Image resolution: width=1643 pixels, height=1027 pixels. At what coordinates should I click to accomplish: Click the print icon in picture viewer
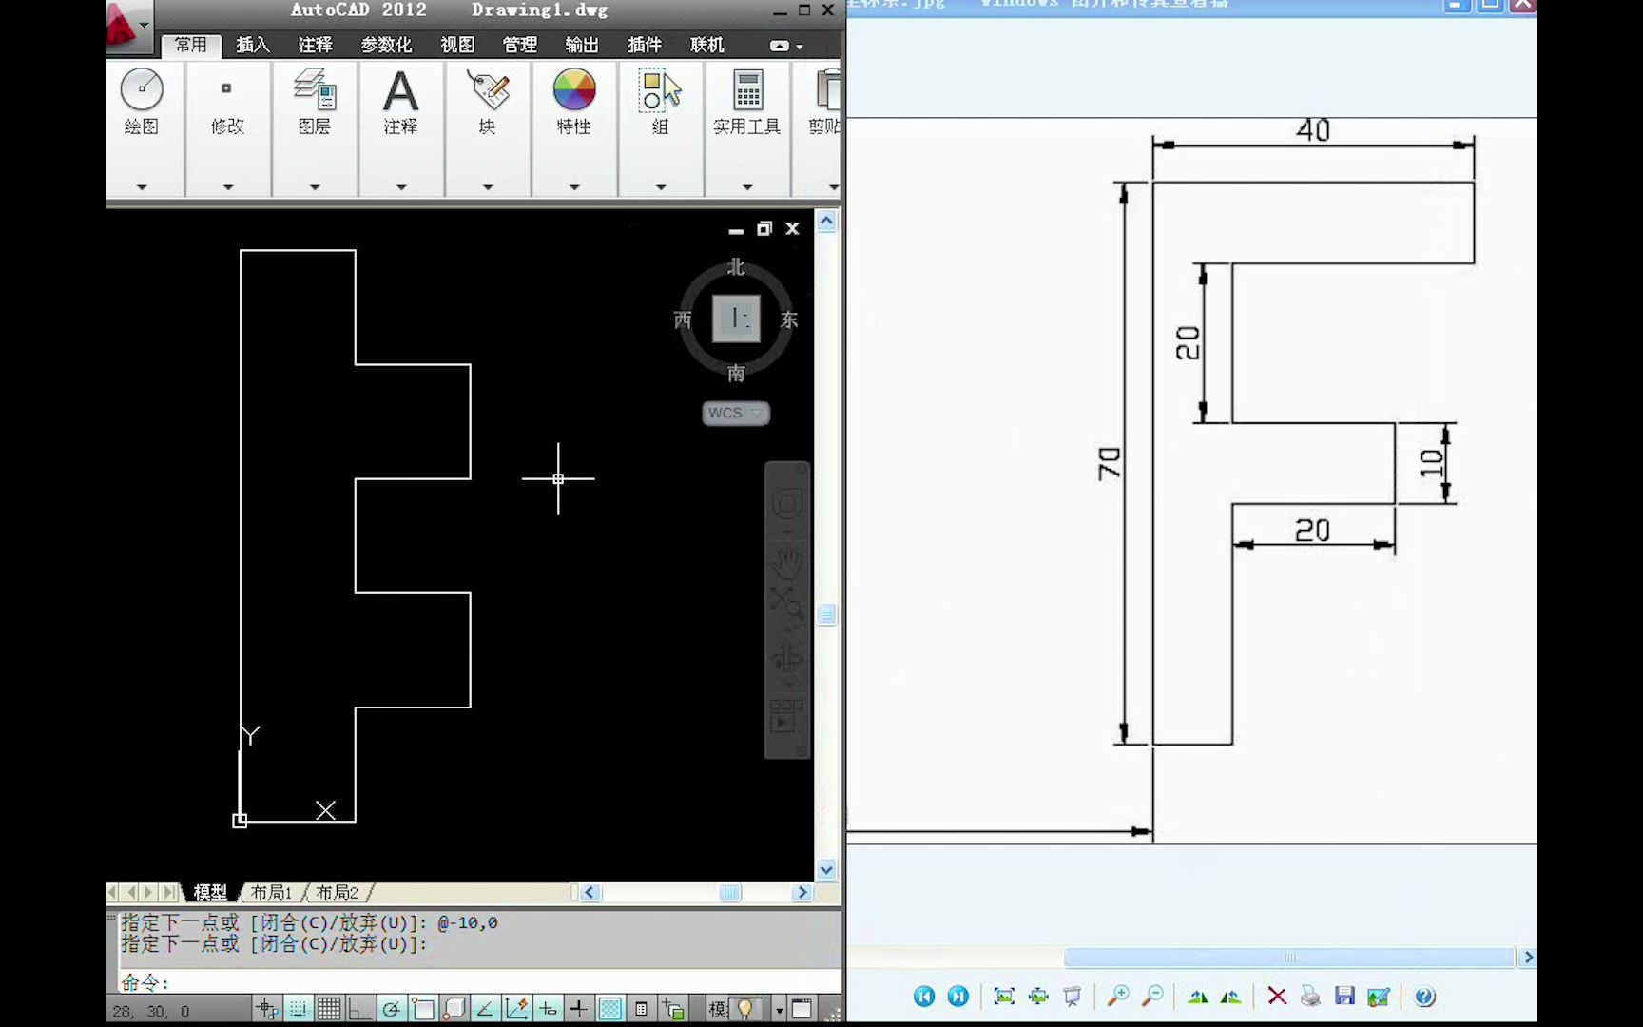tap(1310, 996)
